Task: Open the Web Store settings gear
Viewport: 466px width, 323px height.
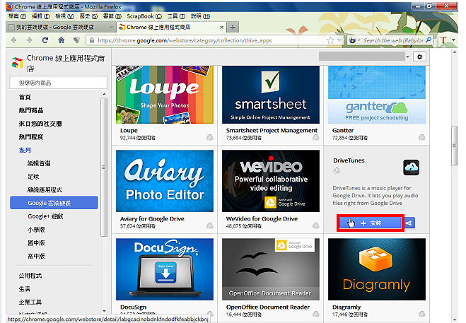Action: [419, 57]
